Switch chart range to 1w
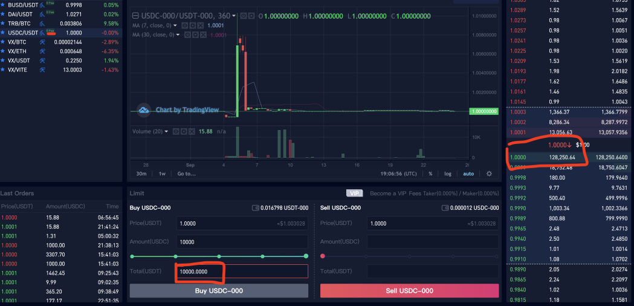The height and width of the screenshot is (306, 634). pos(162,174)
